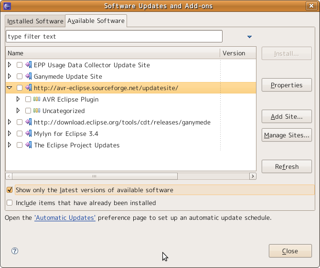The height and width of the screenshot is (268, 320).
Task: Enable Include items already installed checkbox
Action: (10, 203)
